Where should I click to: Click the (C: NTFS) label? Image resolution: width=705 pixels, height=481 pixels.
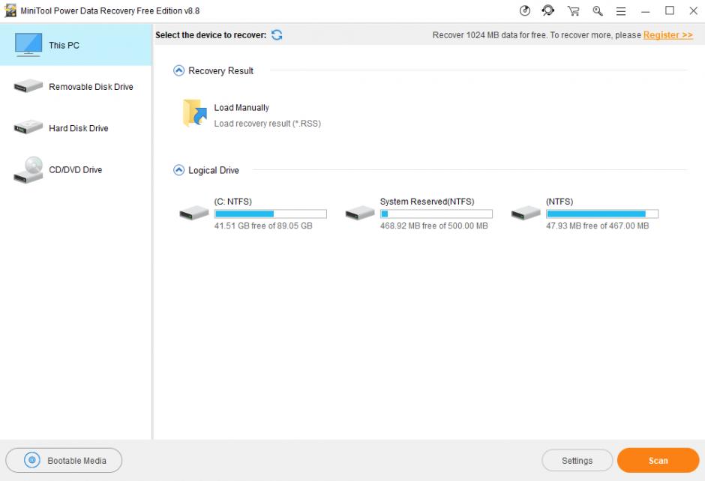tap(233, 202)
